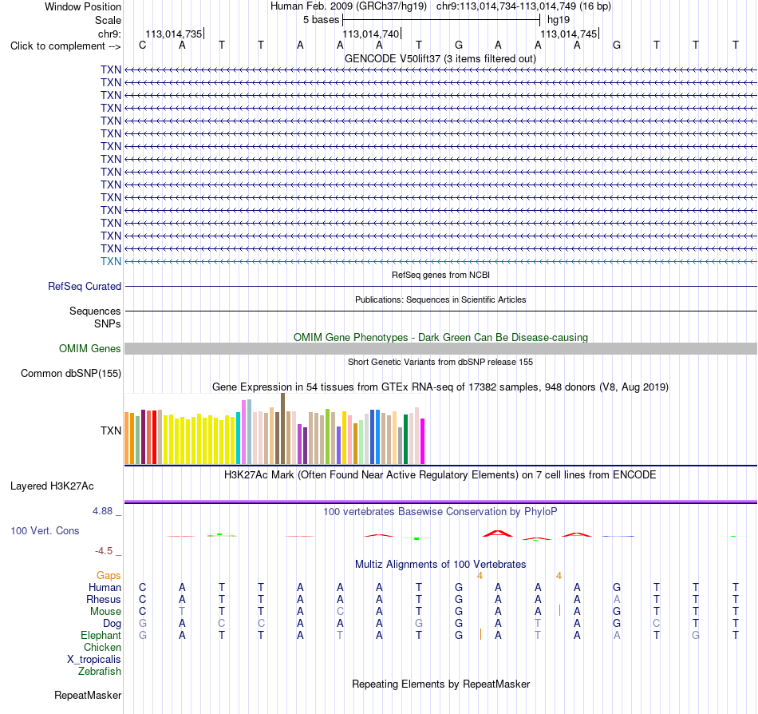
Task: Click the '5 bases' scale text
Action: (x=321, y=20)
